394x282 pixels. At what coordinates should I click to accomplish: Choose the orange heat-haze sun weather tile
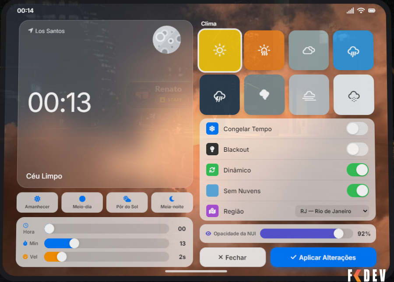pyautogui.click(x=264, y=50)
